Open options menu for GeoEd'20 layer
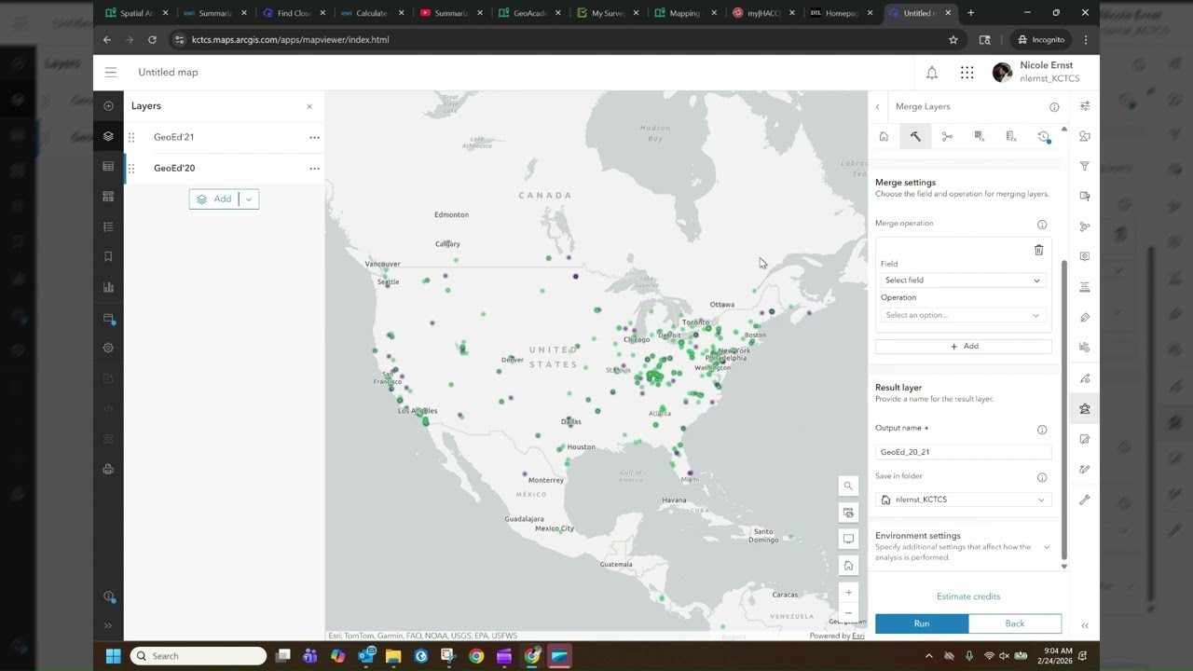Viewport: 1193px width, 671px height. click(314, 169)
